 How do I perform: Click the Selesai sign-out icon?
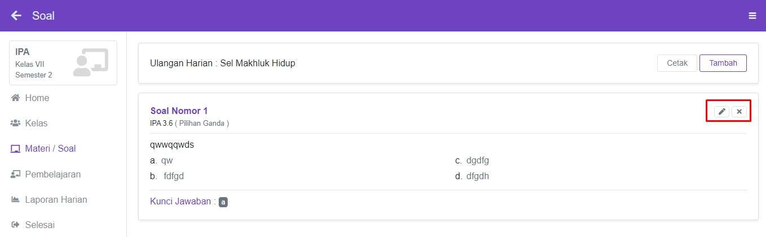(x=16, y=225)
